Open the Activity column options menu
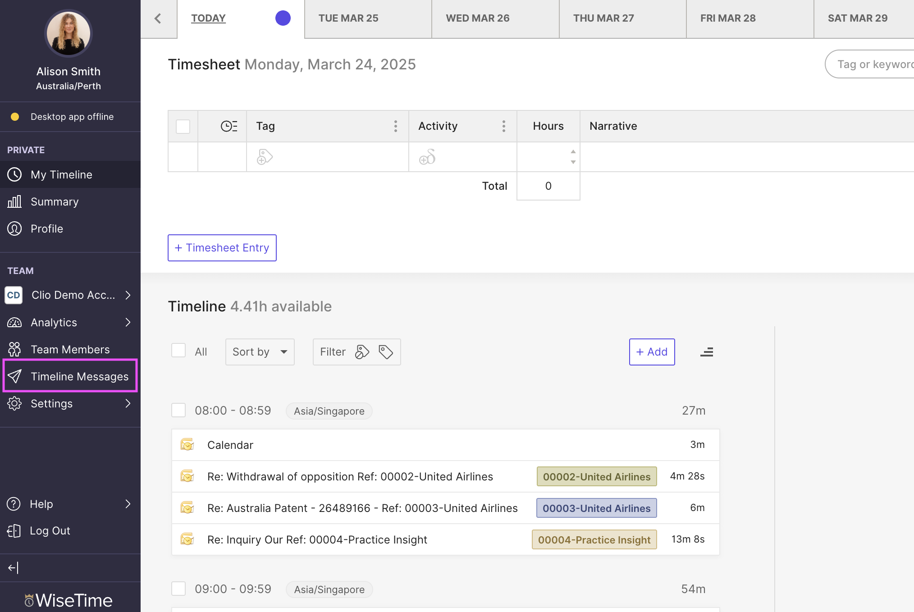 (504, 126)
